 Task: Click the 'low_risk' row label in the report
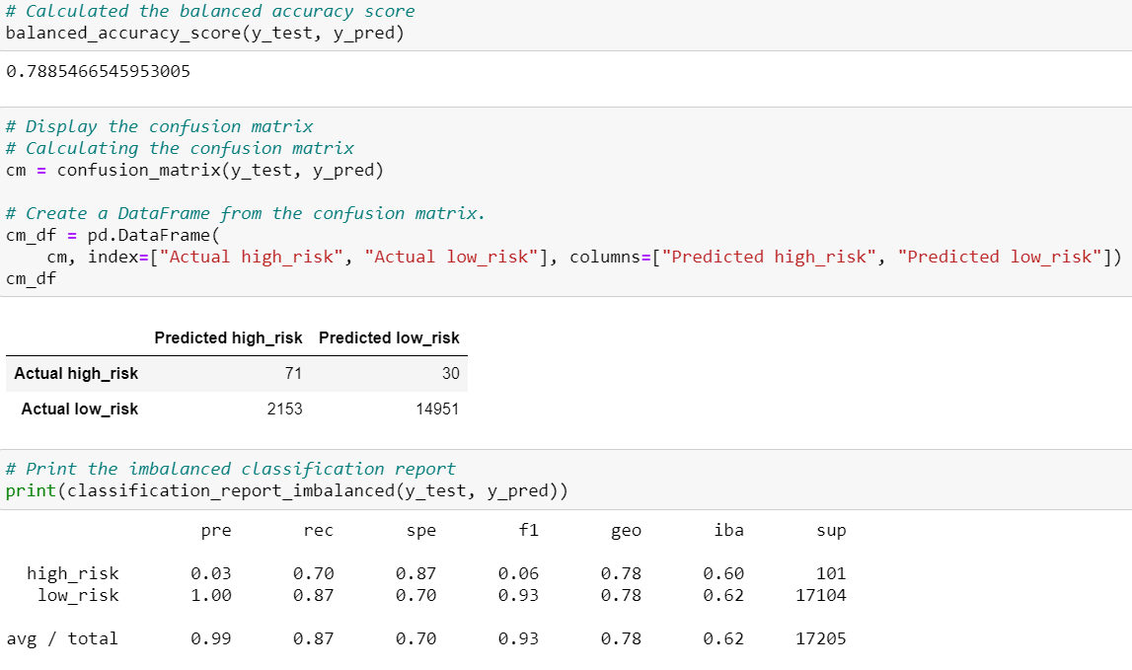click(78, 595)
